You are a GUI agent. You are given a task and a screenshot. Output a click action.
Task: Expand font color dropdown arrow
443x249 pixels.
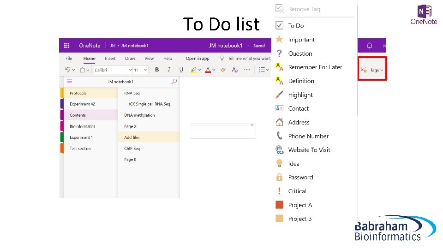(x=214, y=70)
